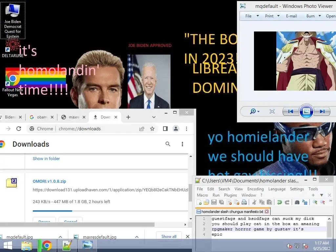
Task: Open a new Chrome tab
Action: 128,117
